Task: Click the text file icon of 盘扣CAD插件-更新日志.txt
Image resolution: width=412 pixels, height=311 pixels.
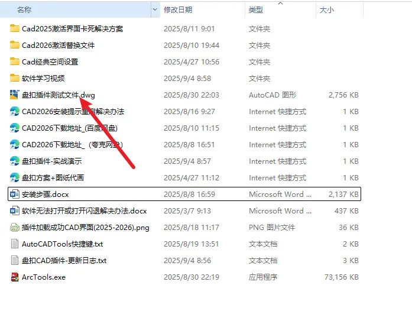Action: point(15,260)
